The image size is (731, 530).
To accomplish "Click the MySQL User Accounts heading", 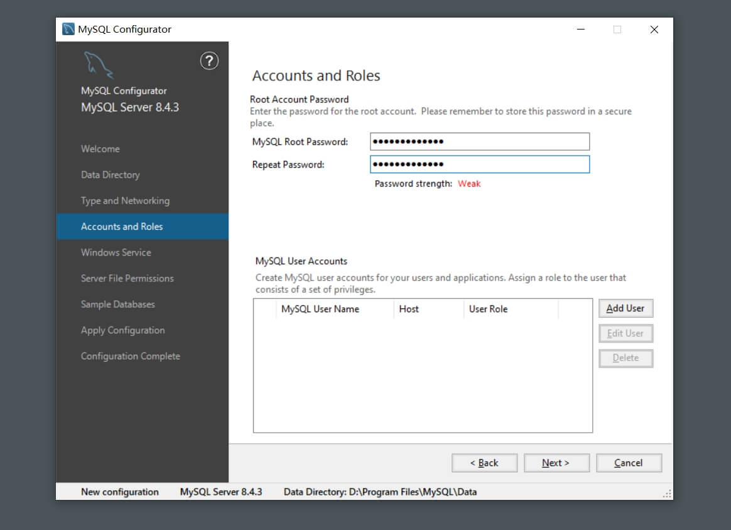I will coord(301,261).
